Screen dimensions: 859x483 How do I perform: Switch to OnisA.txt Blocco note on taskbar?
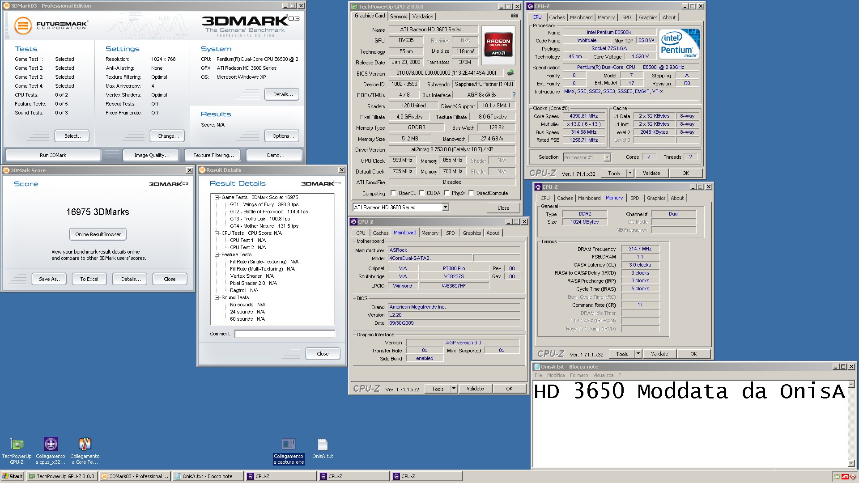[208, 476]
